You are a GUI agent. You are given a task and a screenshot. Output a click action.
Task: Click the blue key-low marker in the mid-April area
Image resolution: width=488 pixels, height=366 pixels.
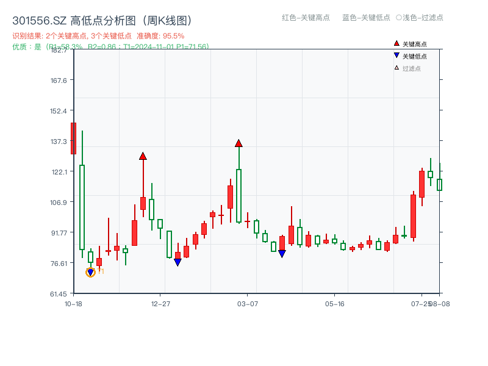tap(282, 253)
